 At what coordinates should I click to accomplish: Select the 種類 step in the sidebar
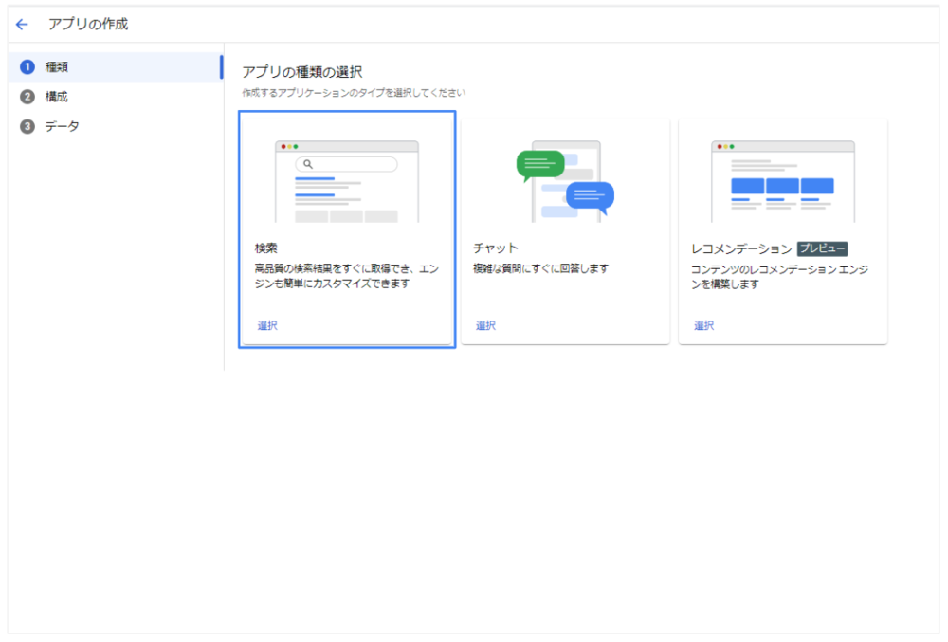click(116, 67)
